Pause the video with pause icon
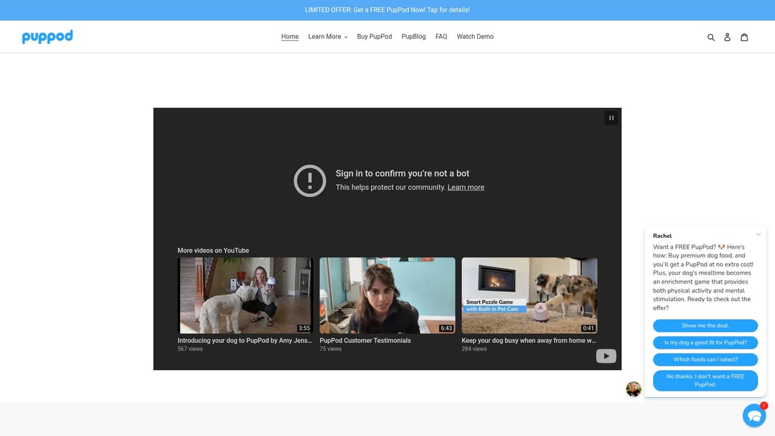The image size is (775, 436). (x=611, y=118)
